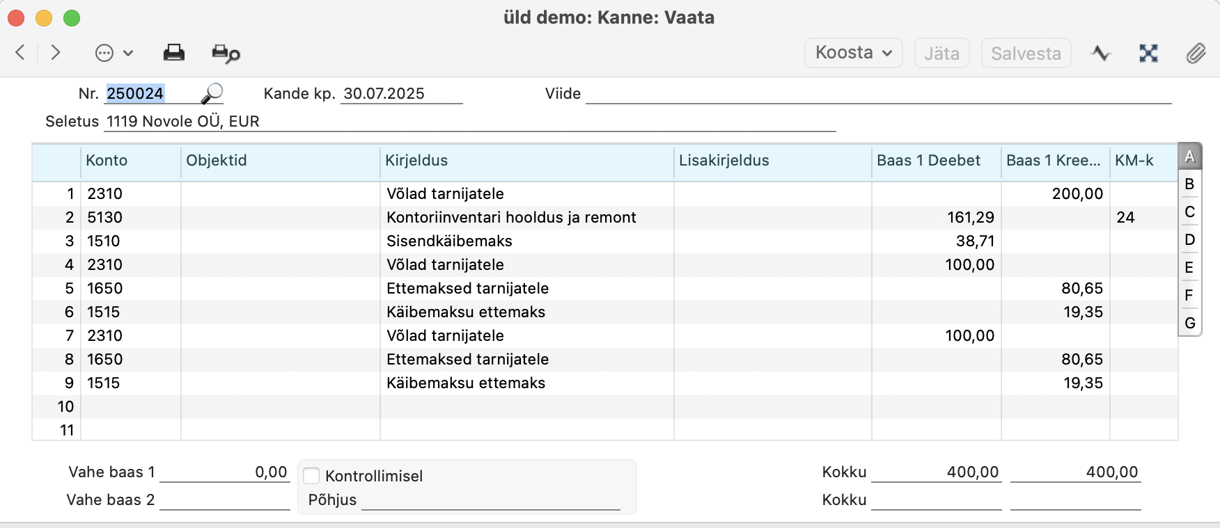
Task: Open the workflow activity icon
Action: (1101, 53)
